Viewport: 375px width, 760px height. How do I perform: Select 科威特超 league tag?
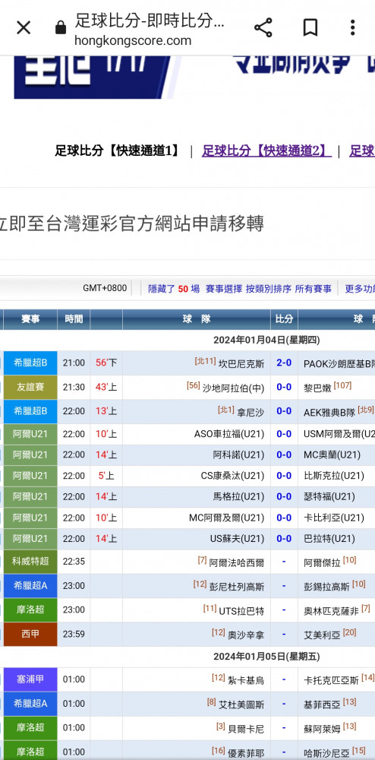30,562
